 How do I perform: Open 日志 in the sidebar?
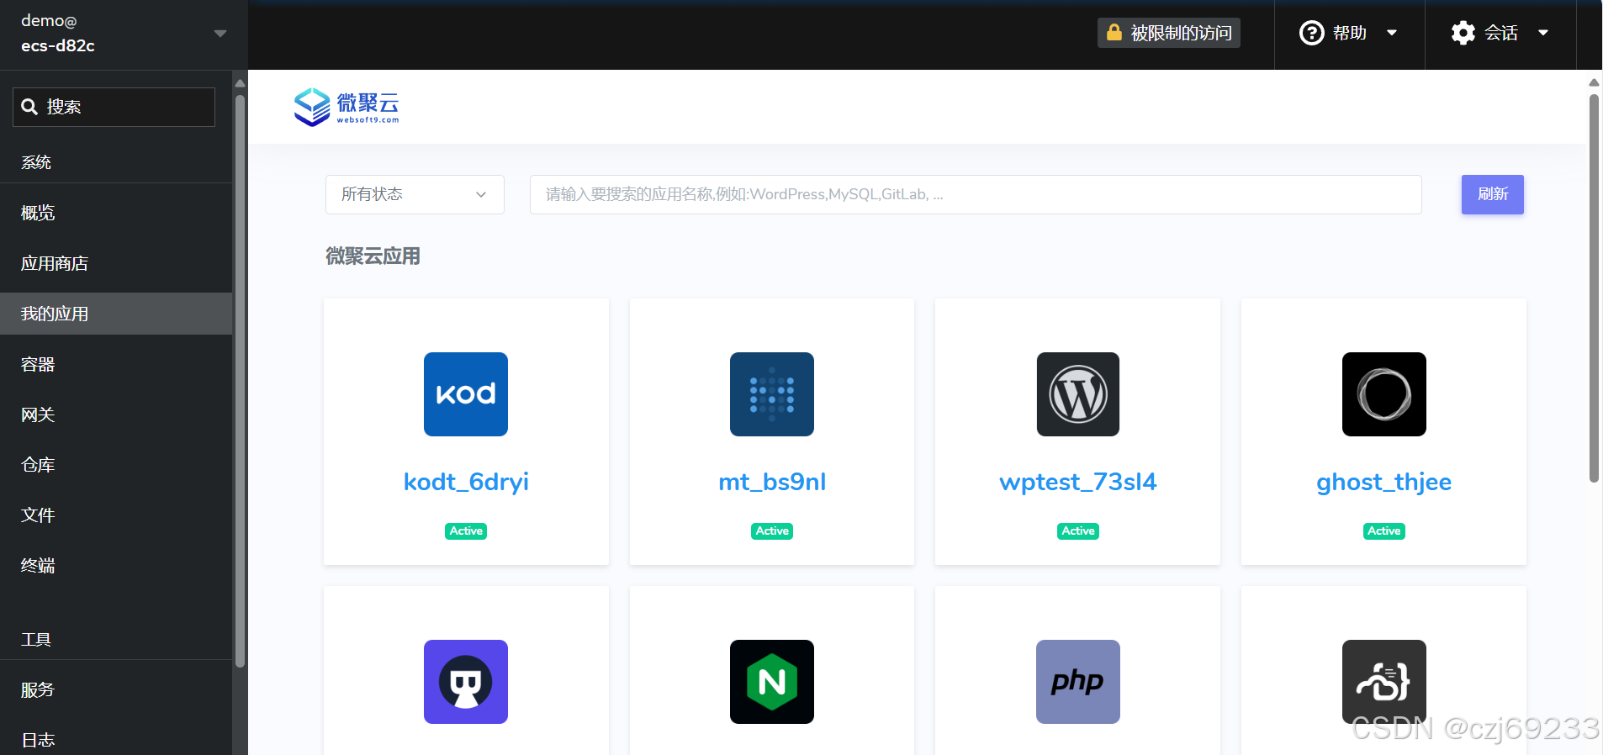coord(116,739)
